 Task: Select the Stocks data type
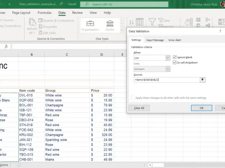(110, 26)
